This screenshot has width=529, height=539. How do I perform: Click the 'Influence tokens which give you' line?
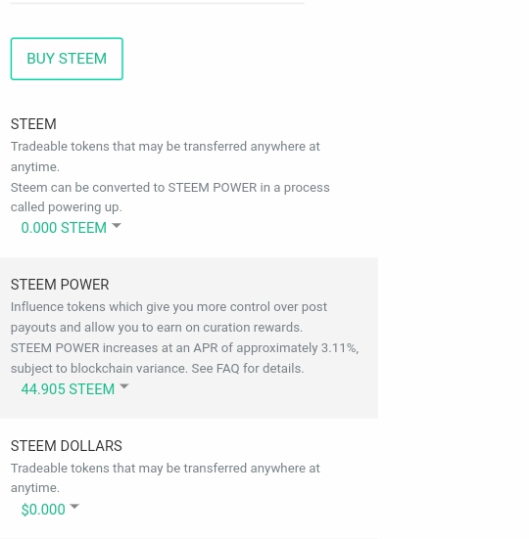(168, 306)
